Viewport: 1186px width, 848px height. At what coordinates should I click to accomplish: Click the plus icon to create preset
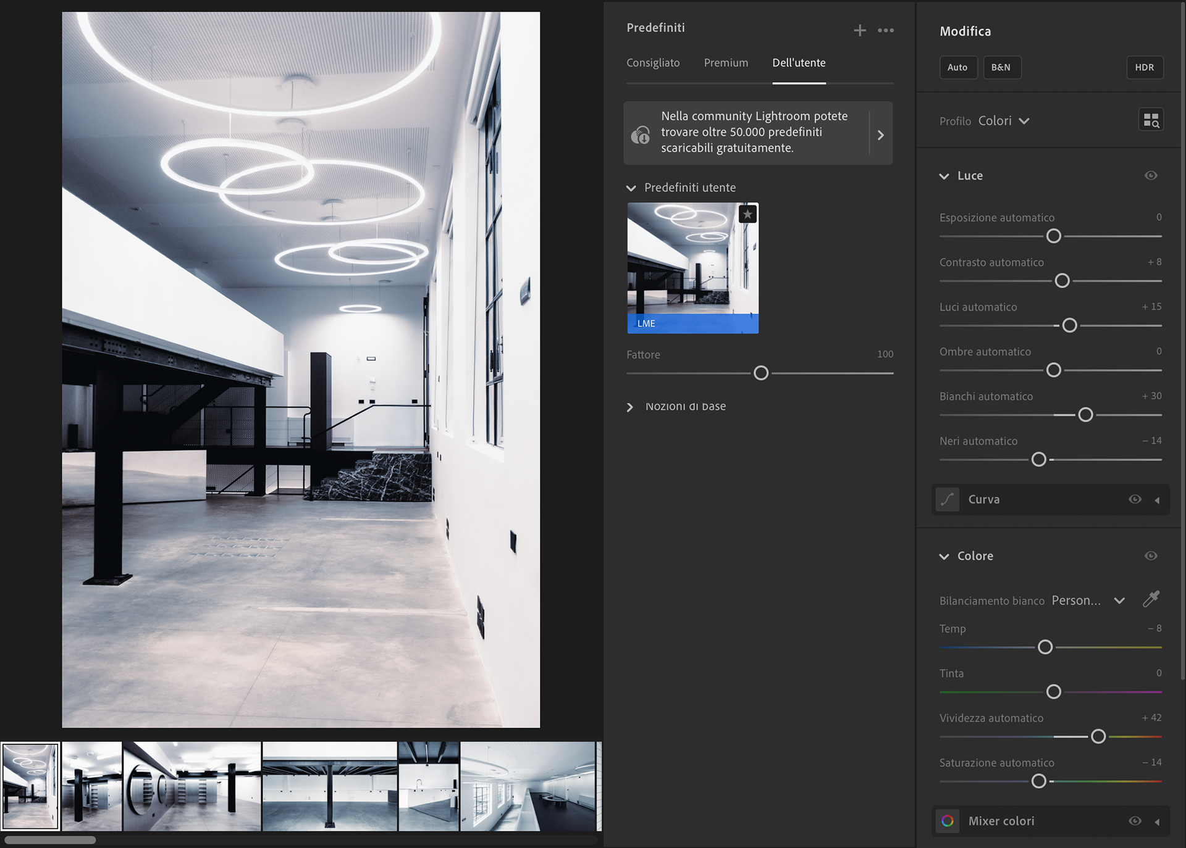[859, 30]
